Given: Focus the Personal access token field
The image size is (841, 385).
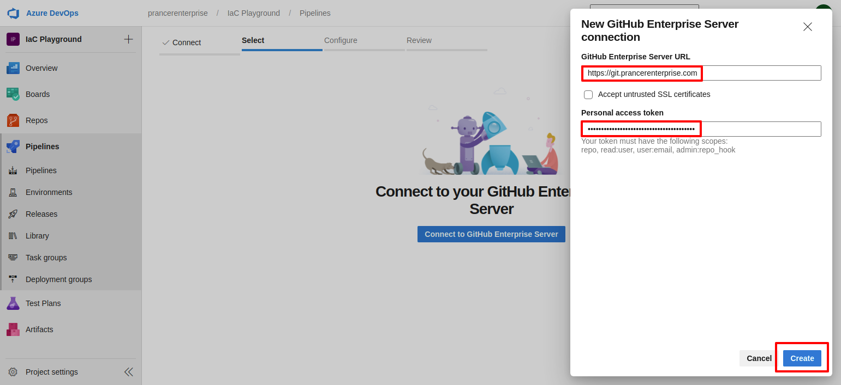Looking at the screenshot, I should 701,129.
